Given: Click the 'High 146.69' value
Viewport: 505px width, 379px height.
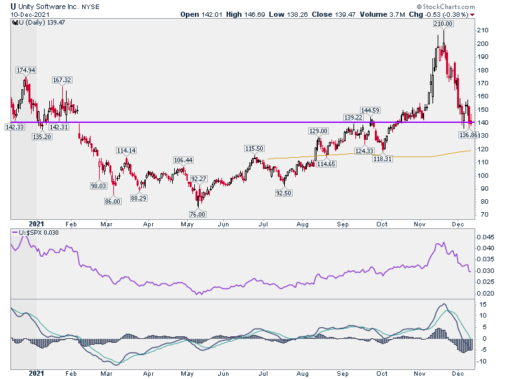Looking at the screenshot, I should click(245, 14).
